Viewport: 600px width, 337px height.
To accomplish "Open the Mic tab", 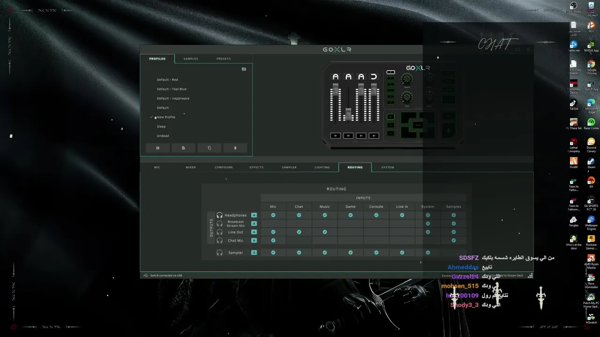I will (x=157, y=168).
